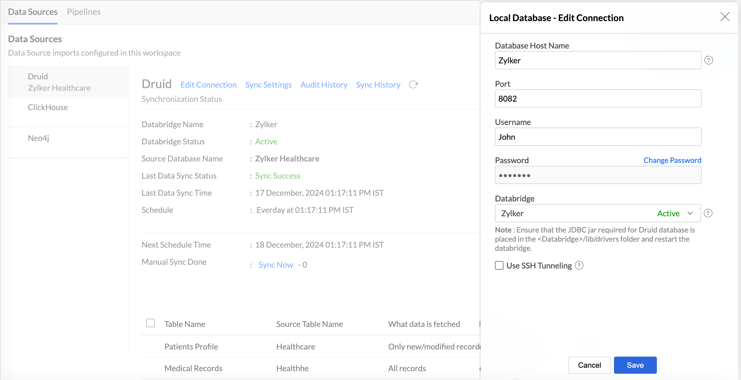Open the Data Sources tab

tap(33, 12)
